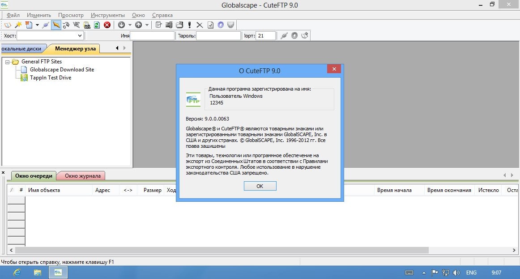Image resolution: width=520 pixels, height=279 pixels.
Task: Click the green Refresh icon
Action: point(97,25)
